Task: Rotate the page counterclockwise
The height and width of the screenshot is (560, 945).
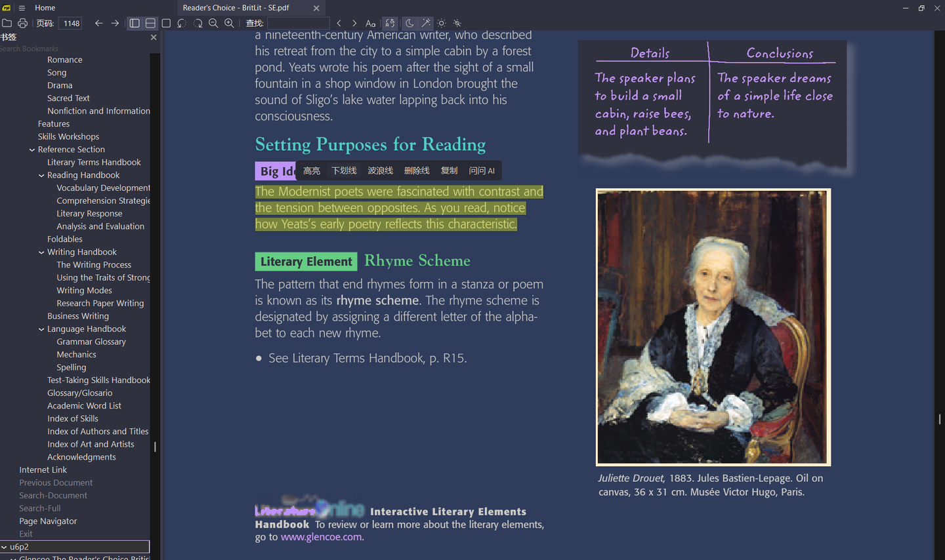Action: click(182, 23)
